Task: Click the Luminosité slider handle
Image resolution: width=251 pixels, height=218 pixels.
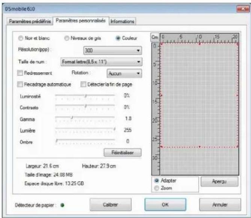Action: [x=86, y=96]
